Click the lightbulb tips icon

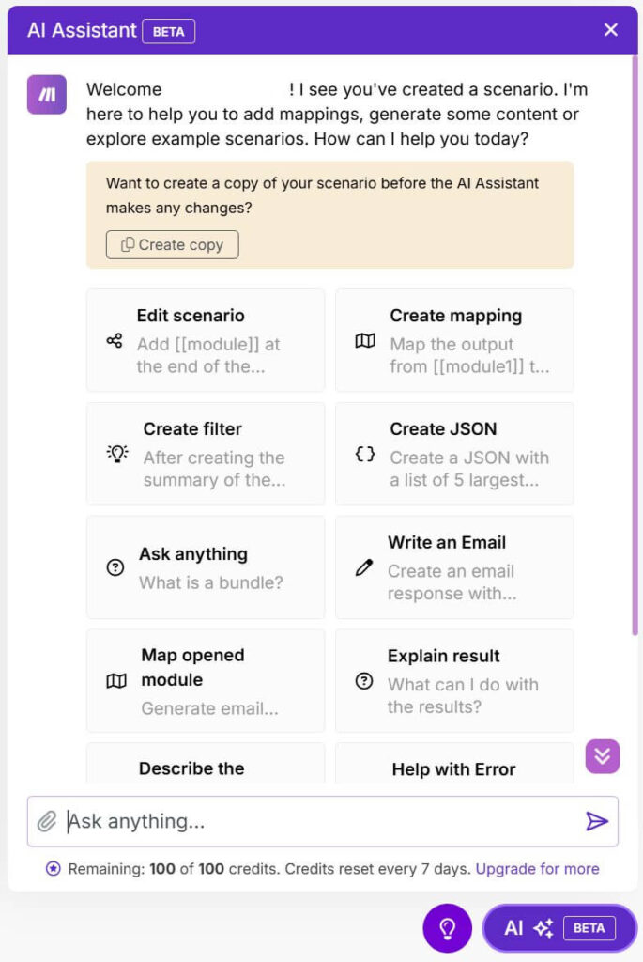tap(447, 928)
